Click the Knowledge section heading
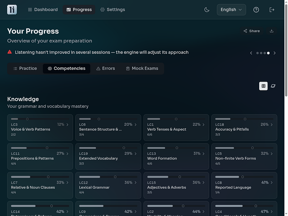This screenshot has width=288, height=216. (23, 99)
